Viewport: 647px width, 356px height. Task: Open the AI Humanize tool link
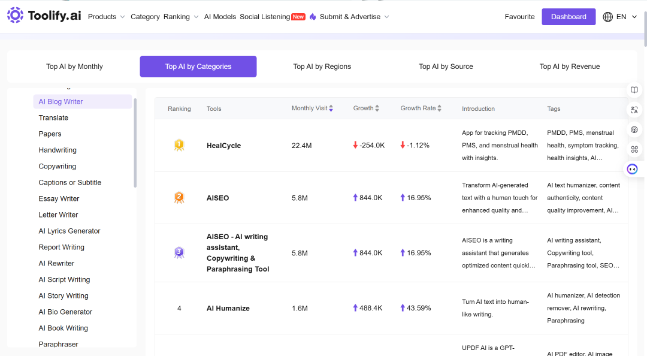point(228,308)
